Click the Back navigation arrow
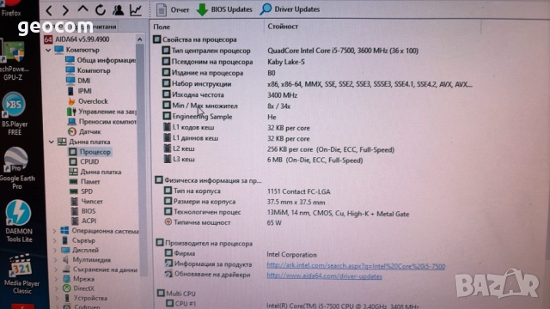 49,10
